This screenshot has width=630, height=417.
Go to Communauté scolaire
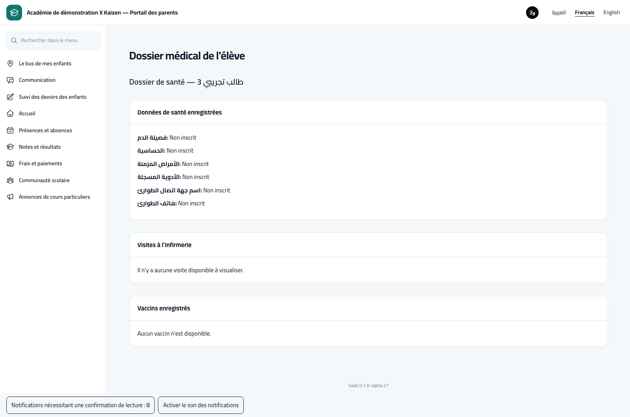[x=53, y=180]
